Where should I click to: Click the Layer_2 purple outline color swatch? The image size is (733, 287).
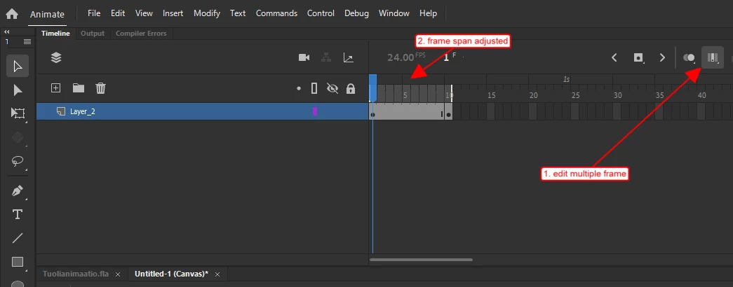point(315,111)
